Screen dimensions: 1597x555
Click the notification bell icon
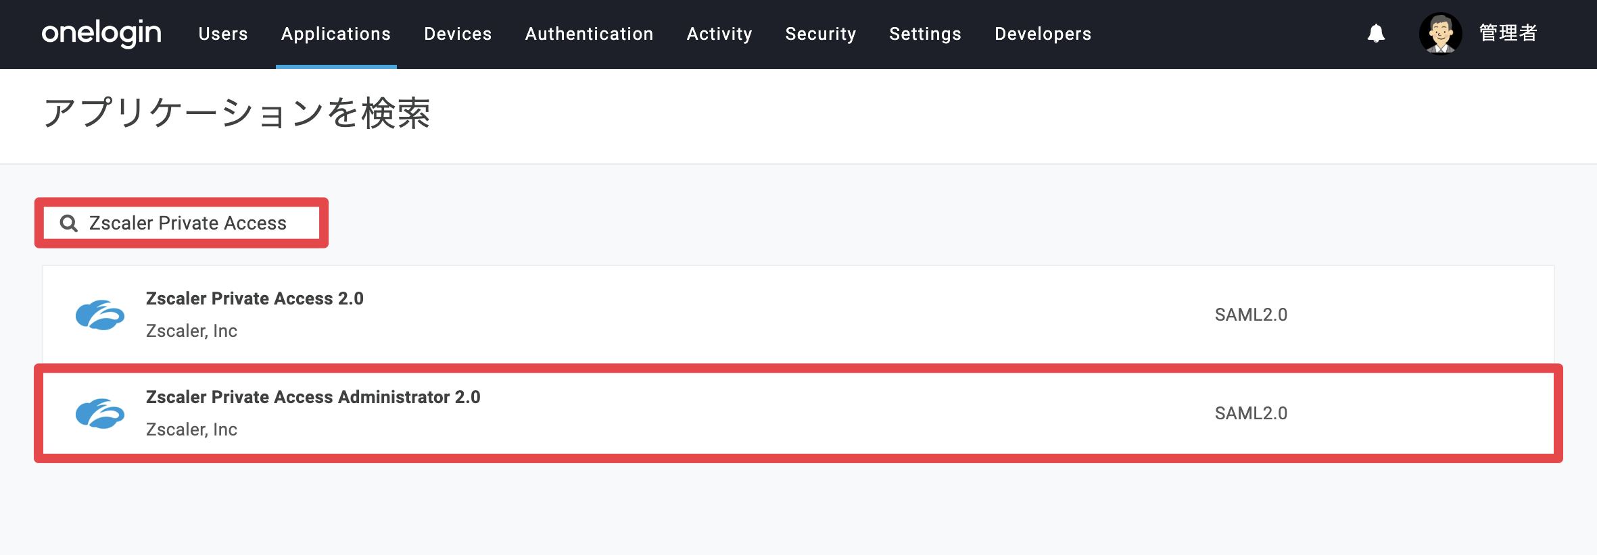(1376, 33)
